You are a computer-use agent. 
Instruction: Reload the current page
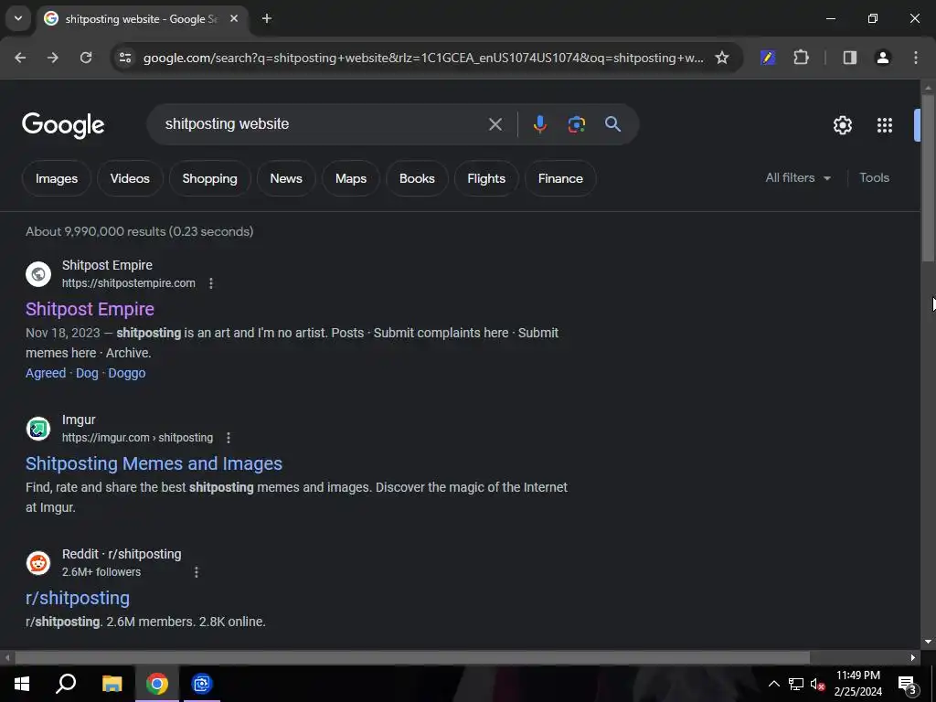(86, 58)
